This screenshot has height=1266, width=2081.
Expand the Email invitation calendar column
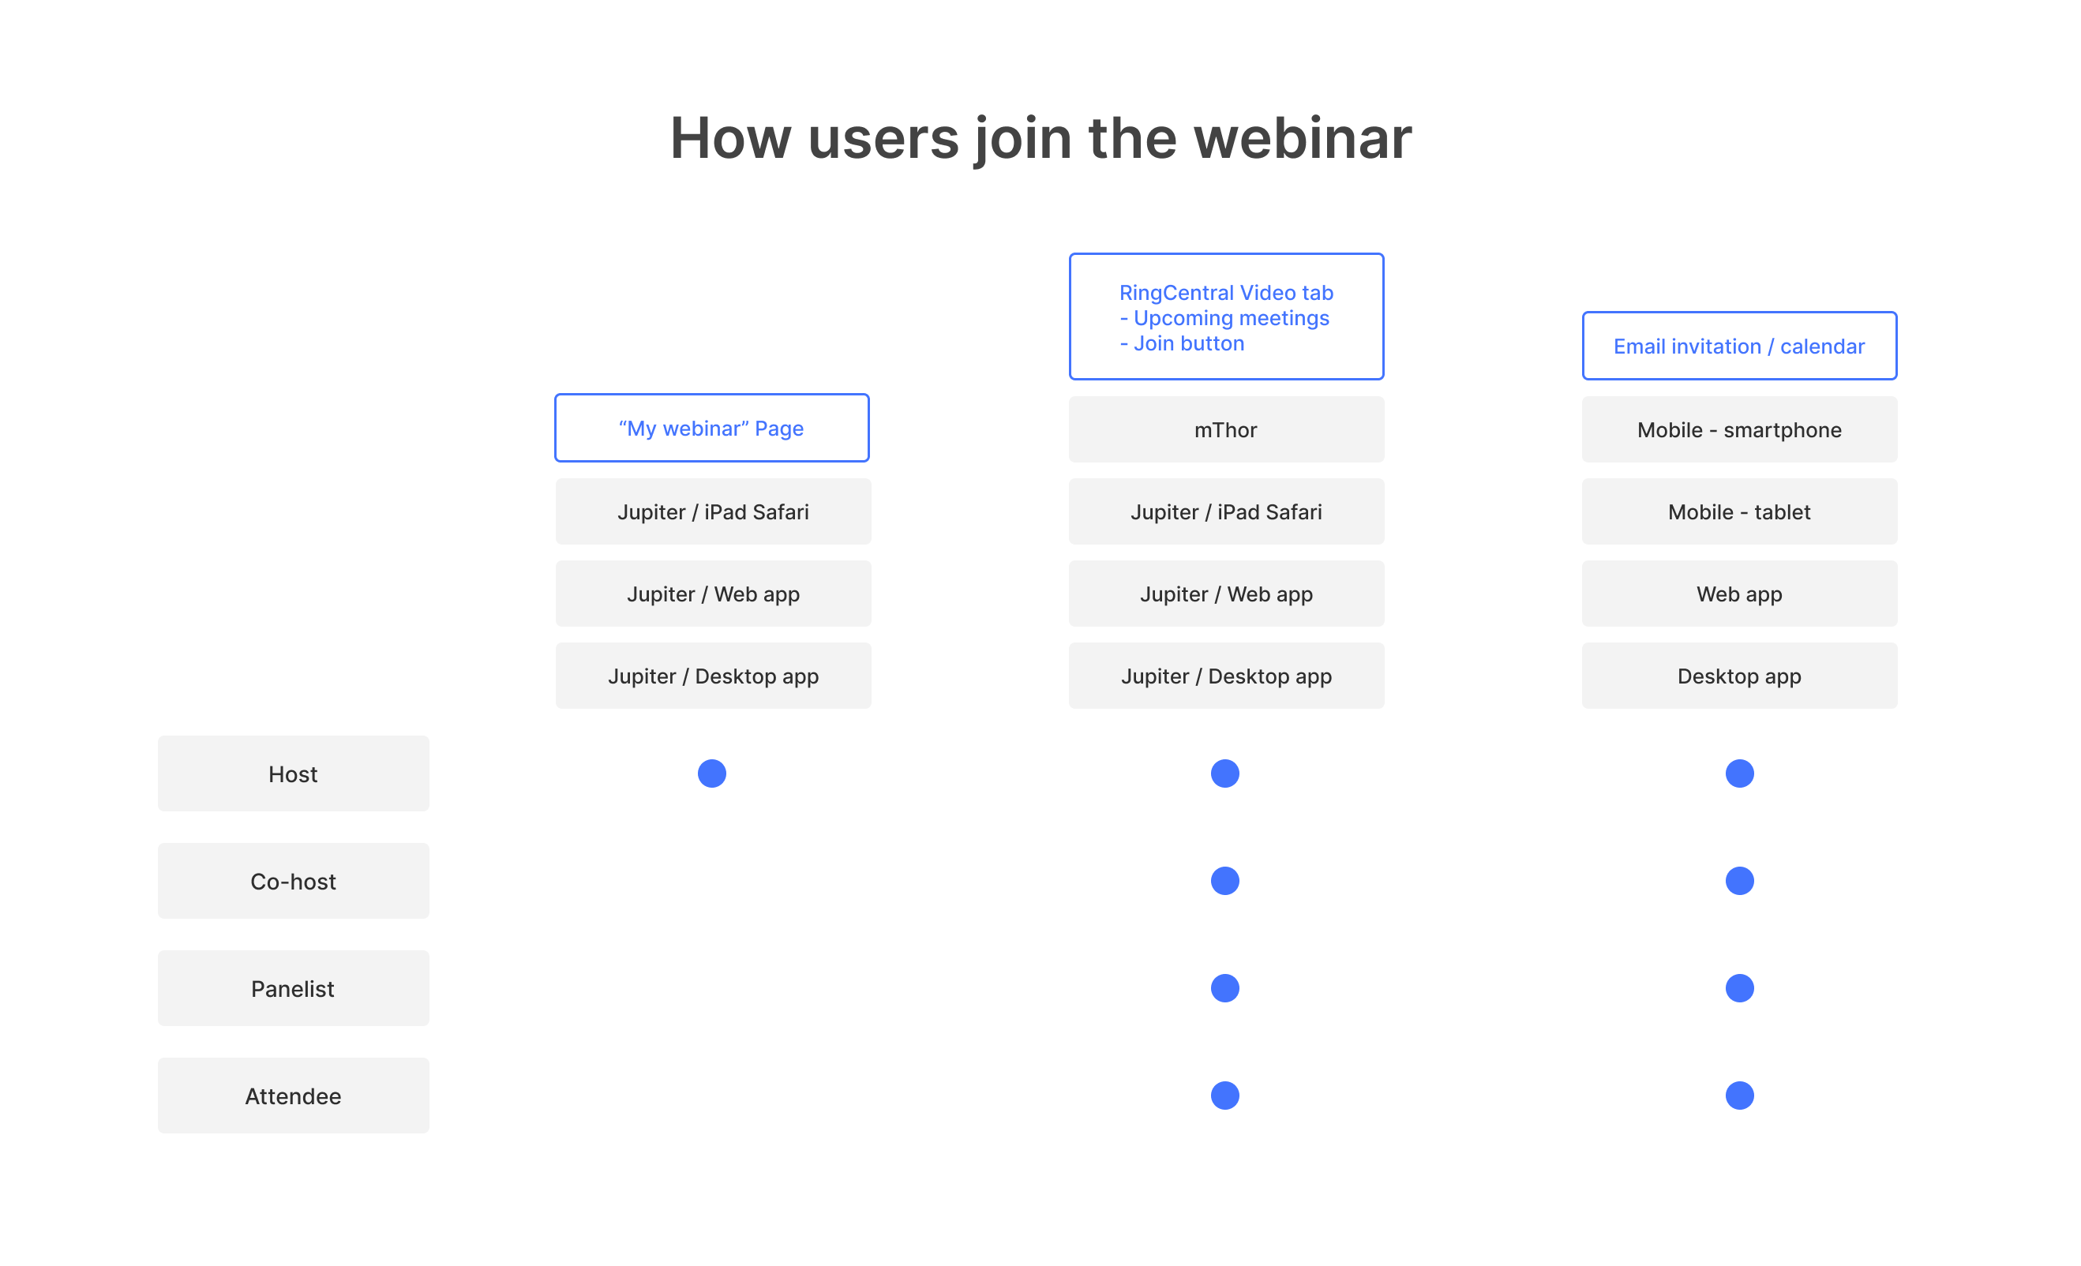click(x=1739, y=345)
